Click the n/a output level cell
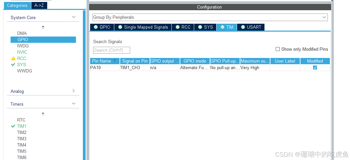350x160 pixels. [165, 67]
